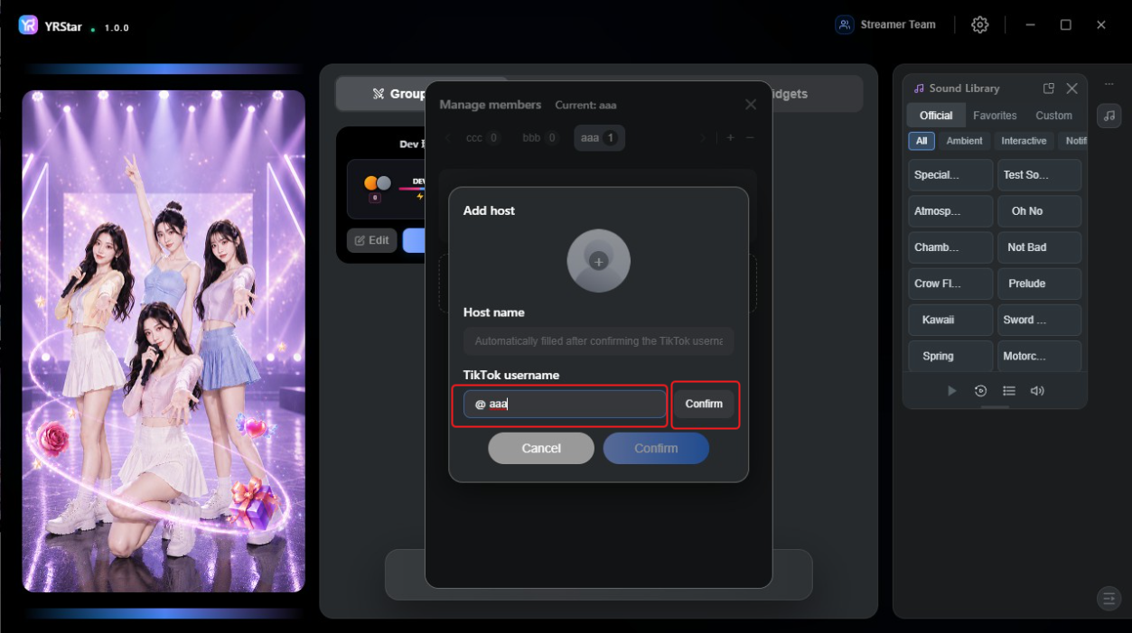Add a group with the plus icon
This screenshot has height=633, width=1132.
point(731,138)
